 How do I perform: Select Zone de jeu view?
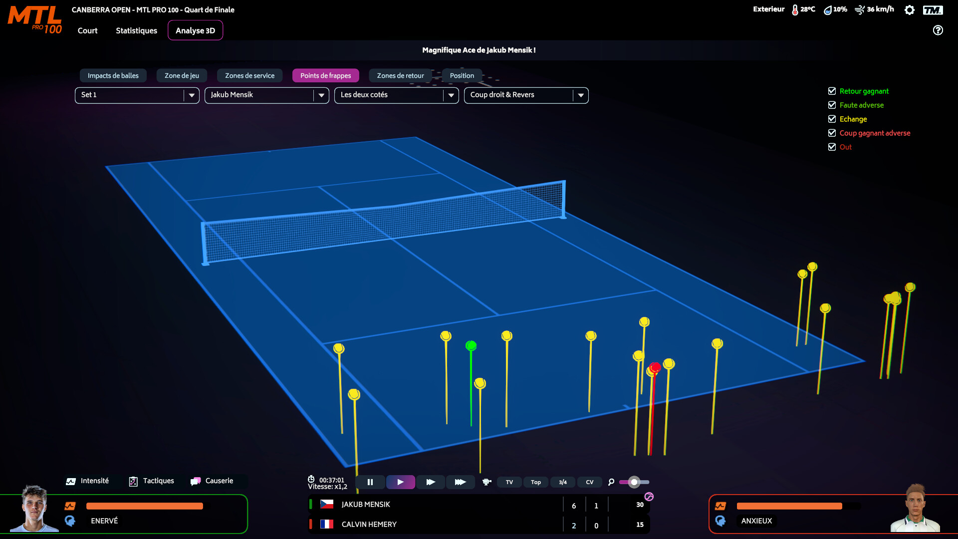182,75
